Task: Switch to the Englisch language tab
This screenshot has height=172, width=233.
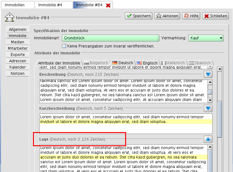Action: [x=147, y=63]
